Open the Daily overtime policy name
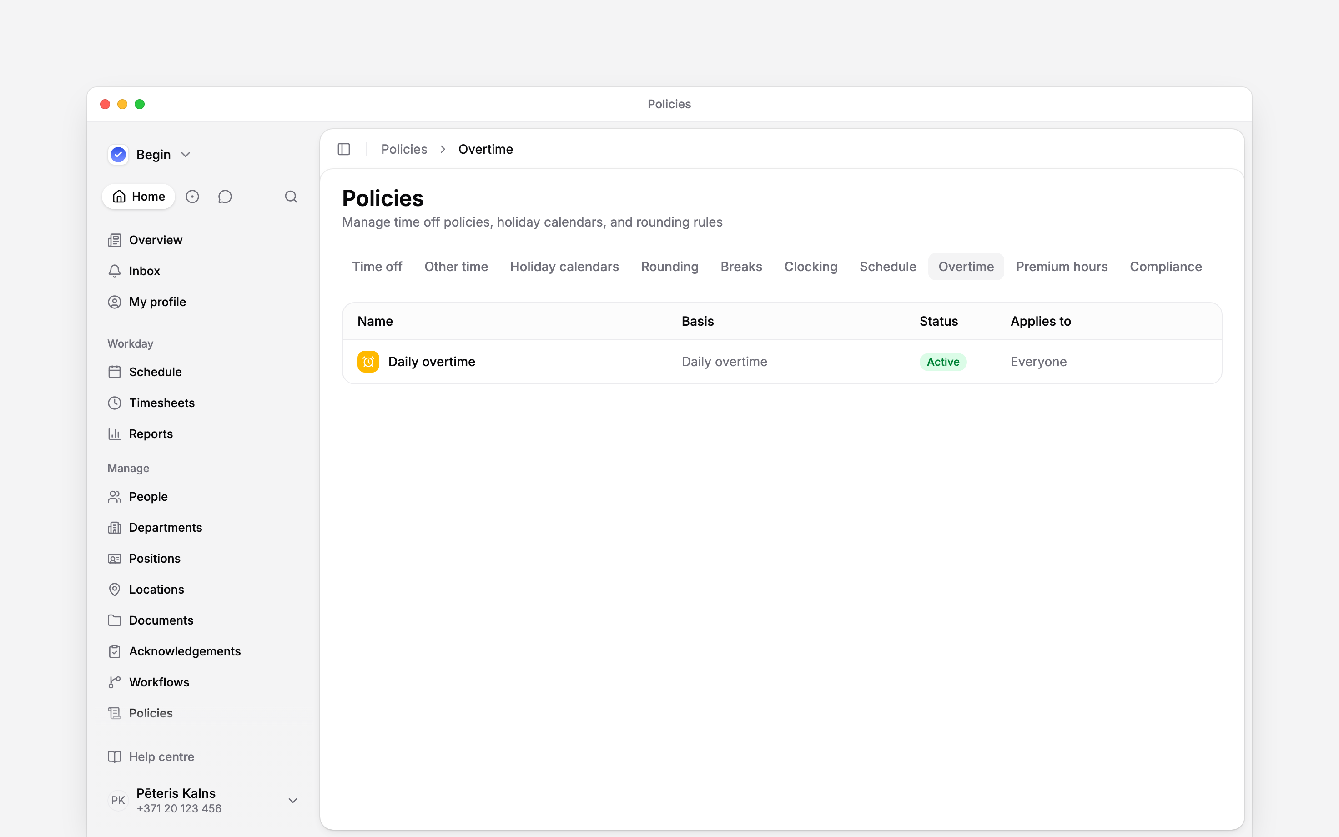The height and width of the screenshot is (837, 1339). [x=432, y=362]
